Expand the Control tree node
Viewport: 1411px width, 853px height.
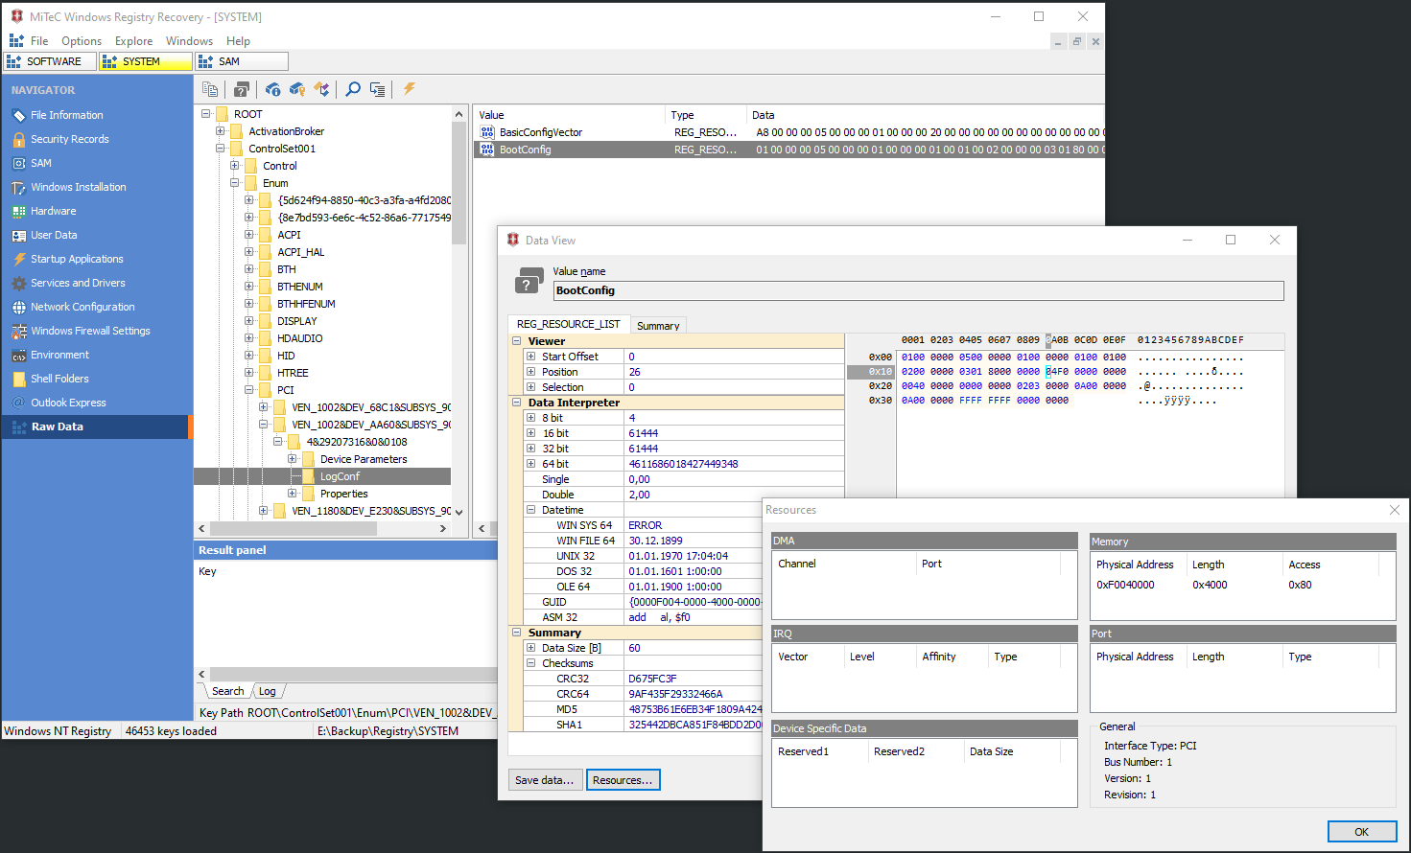235,166
